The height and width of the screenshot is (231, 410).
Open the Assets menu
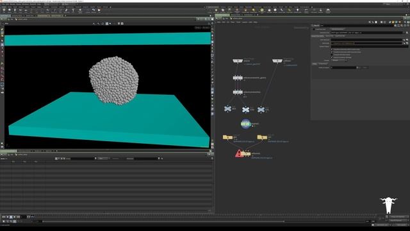[19, 4]
